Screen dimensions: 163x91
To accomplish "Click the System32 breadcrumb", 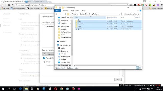I will (x=83, y=14).
